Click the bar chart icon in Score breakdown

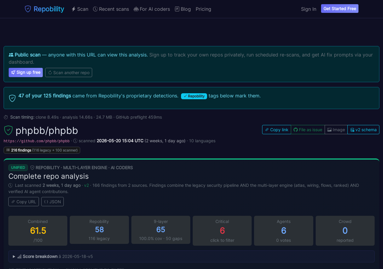pos(19,256)
